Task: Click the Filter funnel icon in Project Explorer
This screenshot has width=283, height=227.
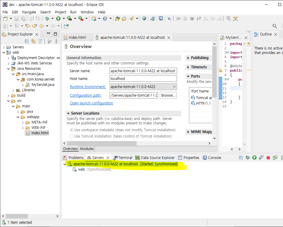Action: coord(40,41)
